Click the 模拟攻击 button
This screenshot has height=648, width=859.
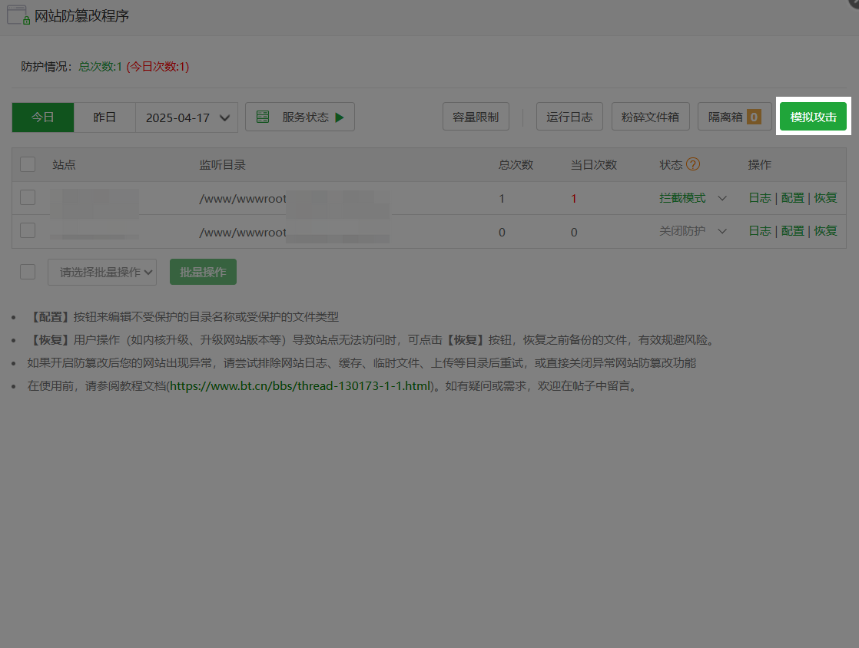[x=813, y=117]
